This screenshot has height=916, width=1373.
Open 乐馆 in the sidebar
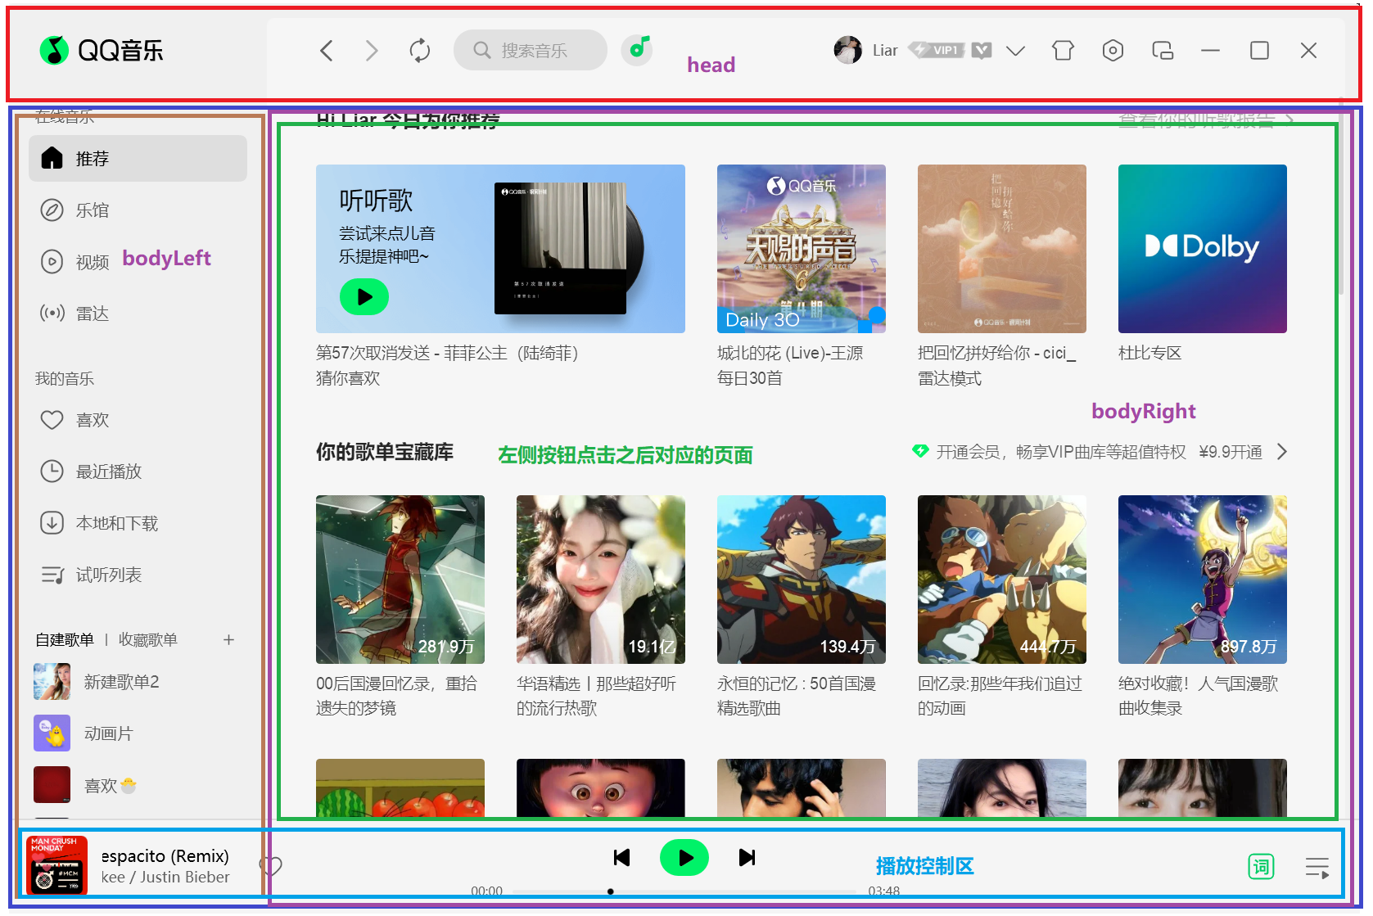[138, 210]
